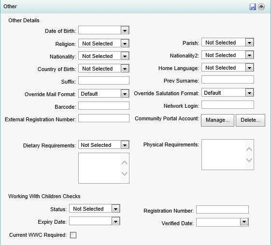Click the Delete... button for Community Portal Account
This screenshot has width=271, height=245.
click(250, 120)
